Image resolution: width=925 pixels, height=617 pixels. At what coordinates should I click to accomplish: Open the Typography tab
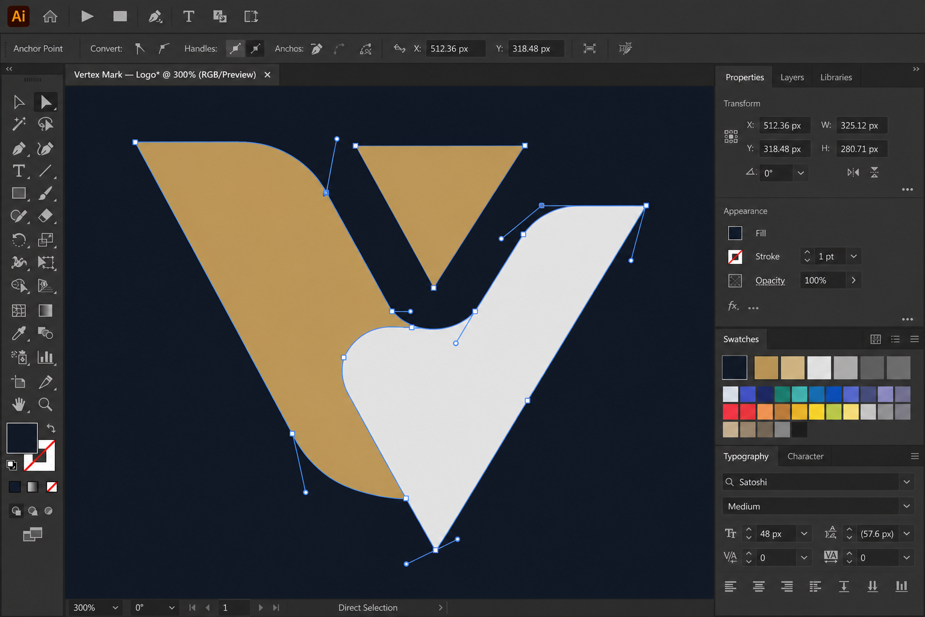[746, 456]
